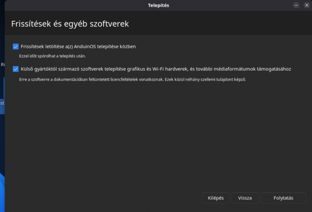The image size is (312, 212).
Task: Minimize the Telepítés installer window
Action: 296,5
